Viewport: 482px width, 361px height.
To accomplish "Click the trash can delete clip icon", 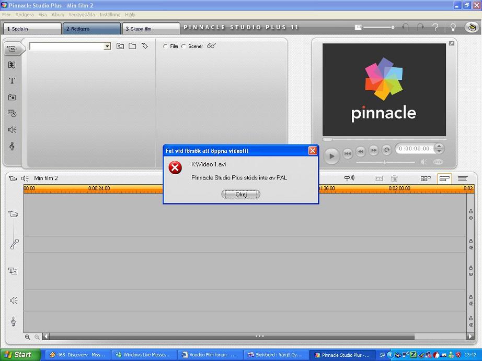I will (x=395, y=178).
